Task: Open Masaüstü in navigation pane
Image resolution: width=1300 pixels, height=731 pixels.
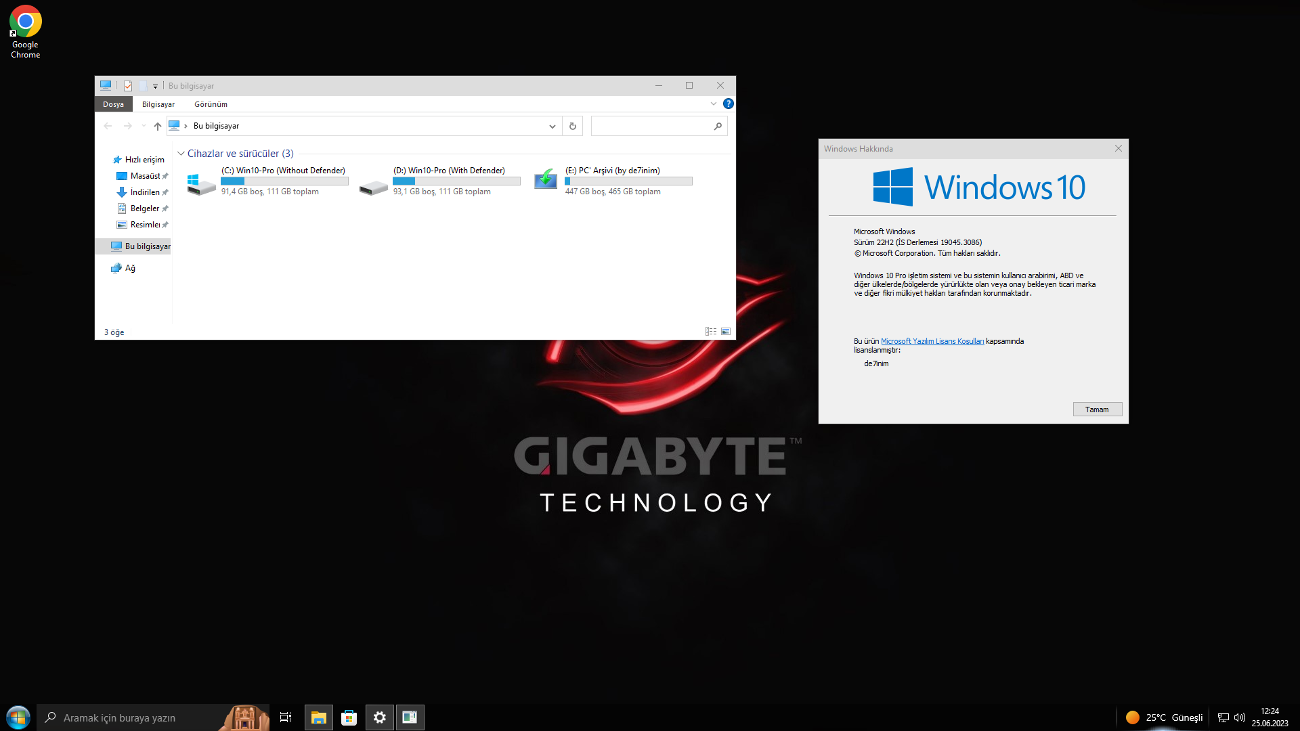Action: click(142, 176)
